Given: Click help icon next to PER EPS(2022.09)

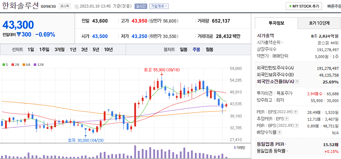Looking at the screenshot, I should coord(295,112).
